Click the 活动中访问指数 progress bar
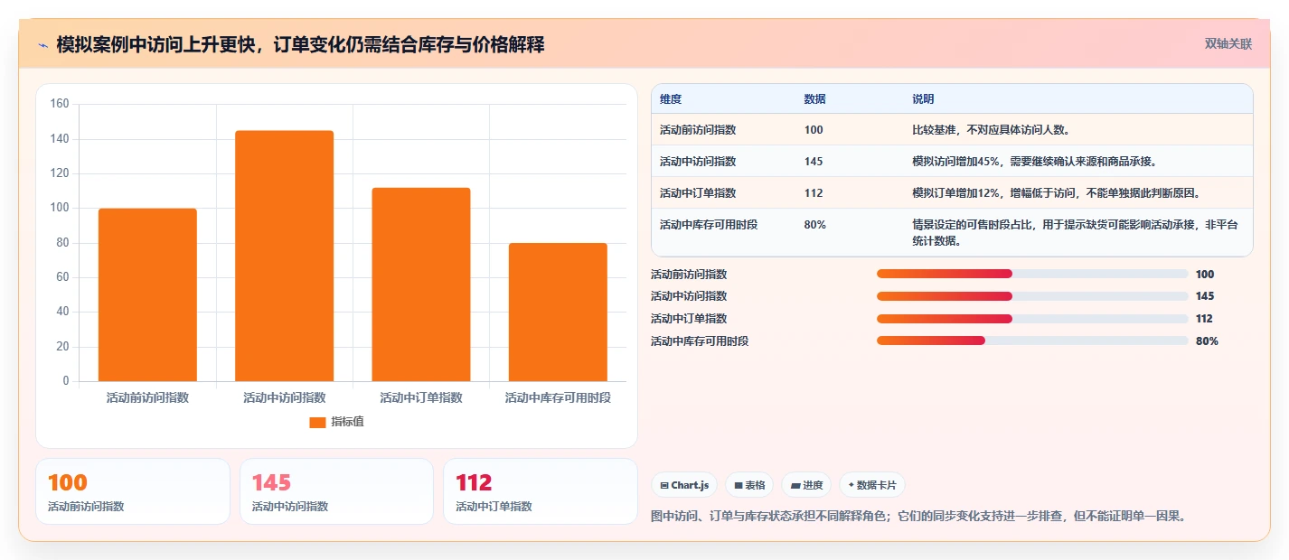 click(x=1032, y=296)
